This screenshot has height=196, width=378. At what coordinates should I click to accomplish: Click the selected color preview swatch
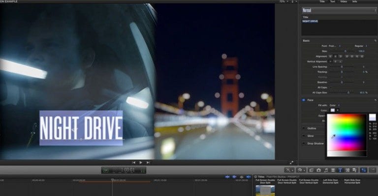[x=372, y=117]
